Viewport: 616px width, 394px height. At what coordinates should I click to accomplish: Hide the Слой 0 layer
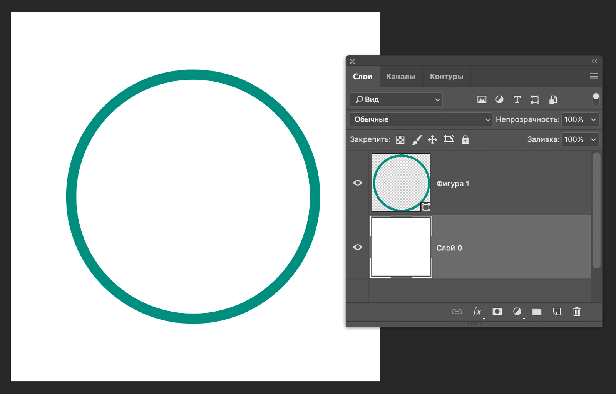[358, 247]
